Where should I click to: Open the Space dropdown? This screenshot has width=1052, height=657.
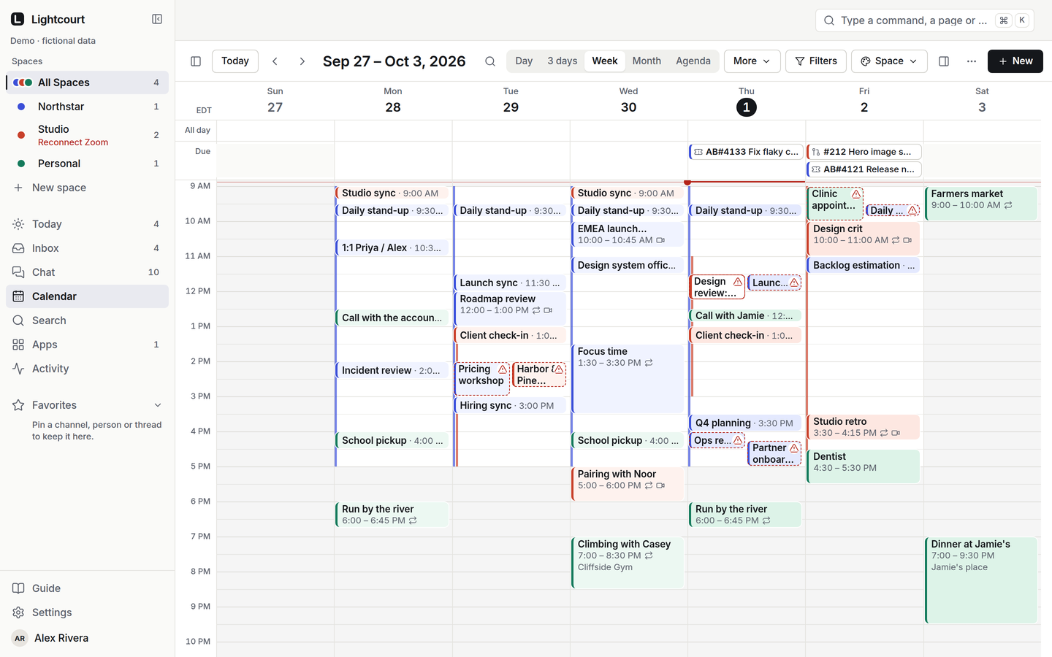pyautogui.click(x=889, y=61)
